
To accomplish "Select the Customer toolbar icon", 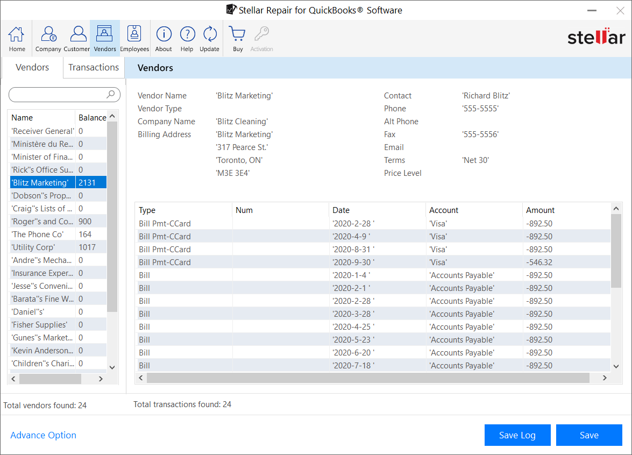I will [77, 39].
